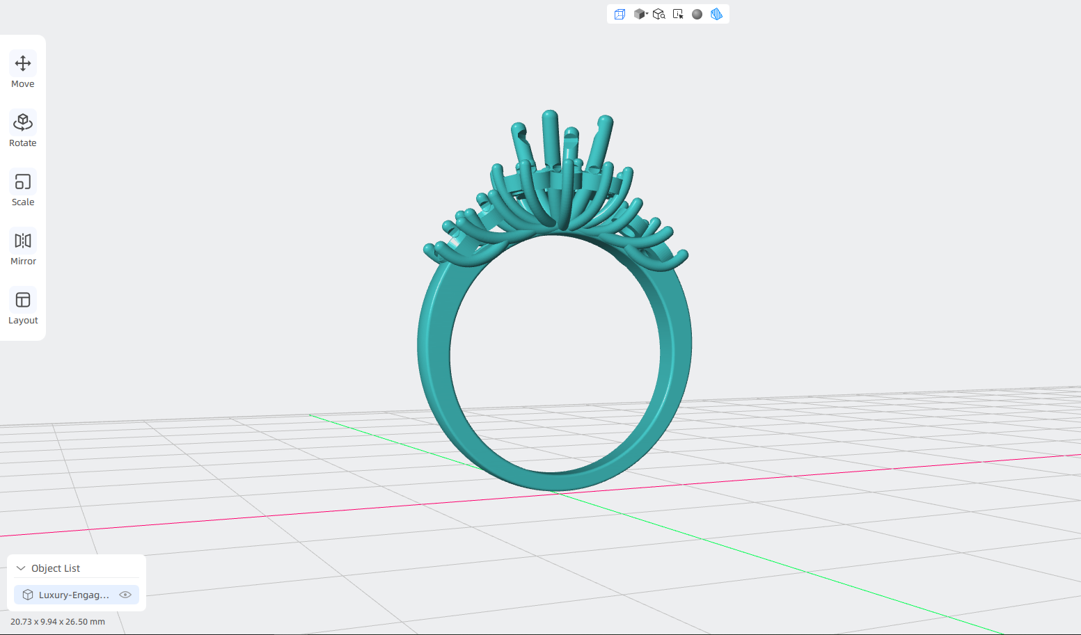This screenshot has width=1081, height=635.
Task: Hide Luxury-Engag... object with eye icon
Action: [x=125, y=595]
